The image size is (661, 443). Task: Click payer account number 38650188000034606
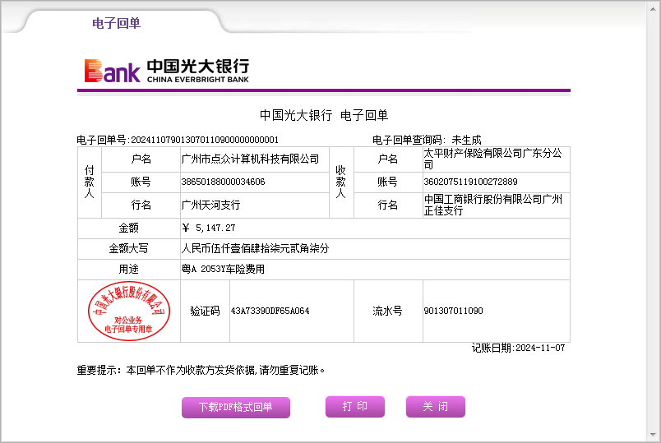tap(223, 182)
